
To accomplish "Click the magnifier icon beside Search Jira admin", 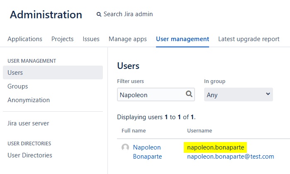I will point(99,15).
